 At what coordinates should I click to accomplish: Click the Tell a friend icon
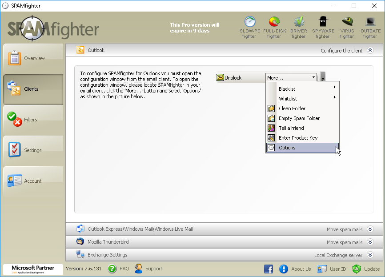point(271,128)
